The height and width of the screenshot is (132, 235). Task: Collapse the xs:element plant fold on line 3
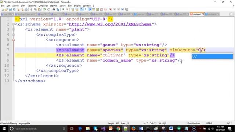(14, 29)
